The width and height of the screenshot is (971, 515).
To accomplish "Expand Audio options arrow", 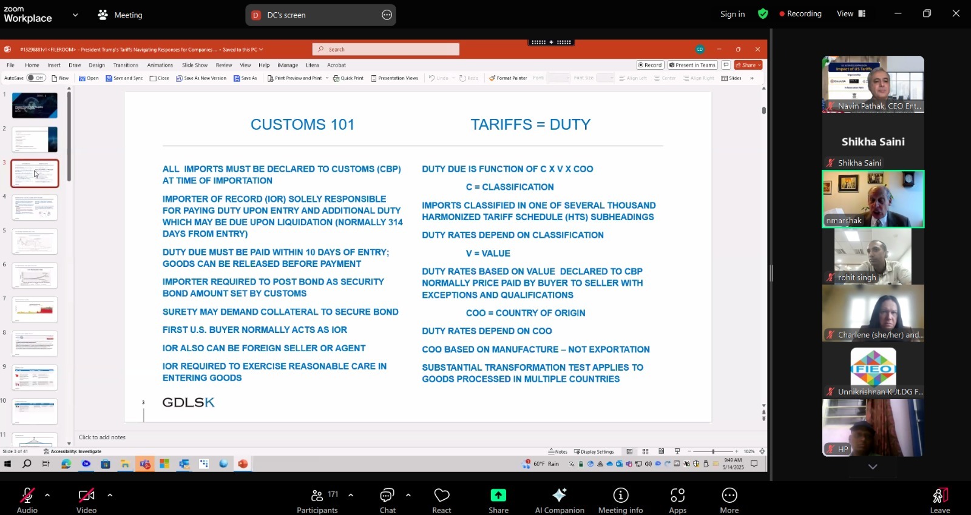I will pos(47,495).
